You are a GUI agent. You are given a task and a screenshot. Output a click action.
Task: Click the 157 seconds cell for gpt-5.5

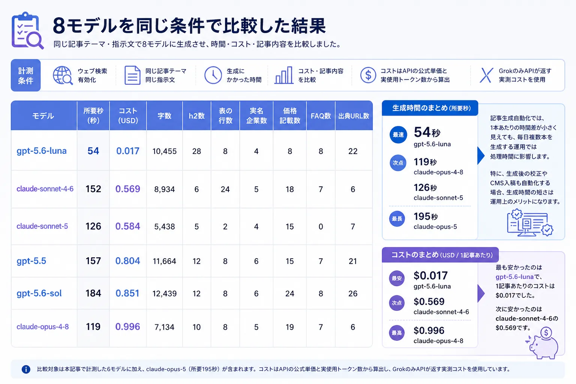(93, 261)
